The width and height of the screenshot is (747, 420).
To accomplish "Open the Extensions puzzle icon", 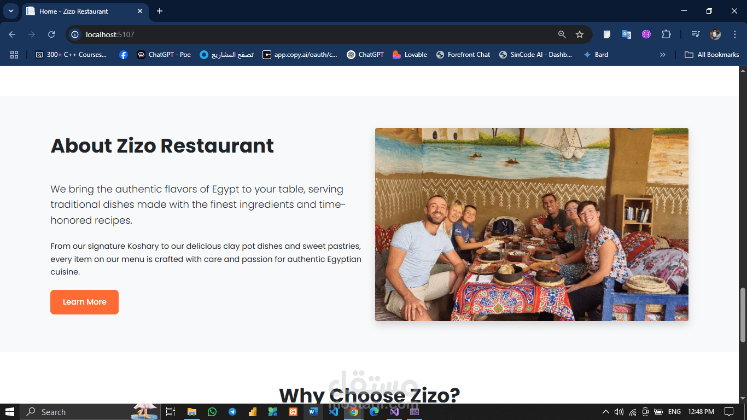I will (x=666, y=34).
